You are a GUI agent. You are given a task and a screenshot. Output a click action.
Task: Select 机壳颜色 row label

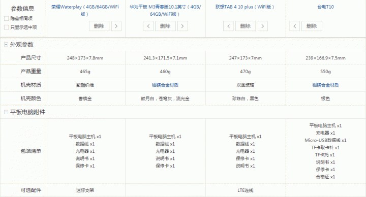(x=31, y=98)
